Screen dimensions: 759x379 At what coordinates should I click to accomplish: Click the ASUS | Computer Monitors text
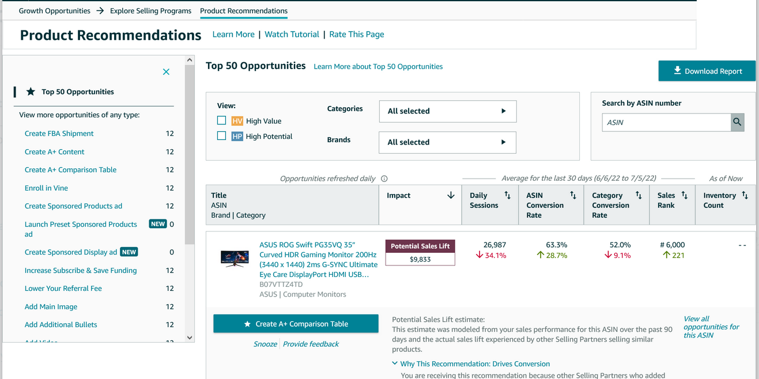point(303,294)
